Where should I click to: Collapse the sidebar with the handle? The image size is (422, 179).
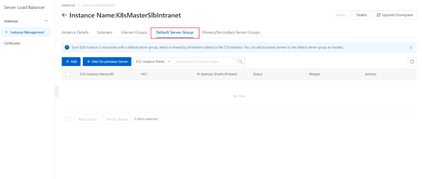click(57, 91)
